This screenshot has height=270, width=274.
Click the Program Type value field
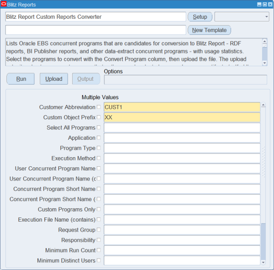(x=182, y=148)
